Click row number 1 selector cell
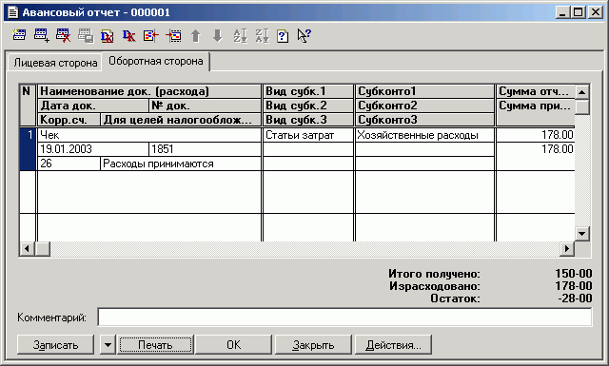Screen dimensions: 609x366 click(x=28, y=149)
